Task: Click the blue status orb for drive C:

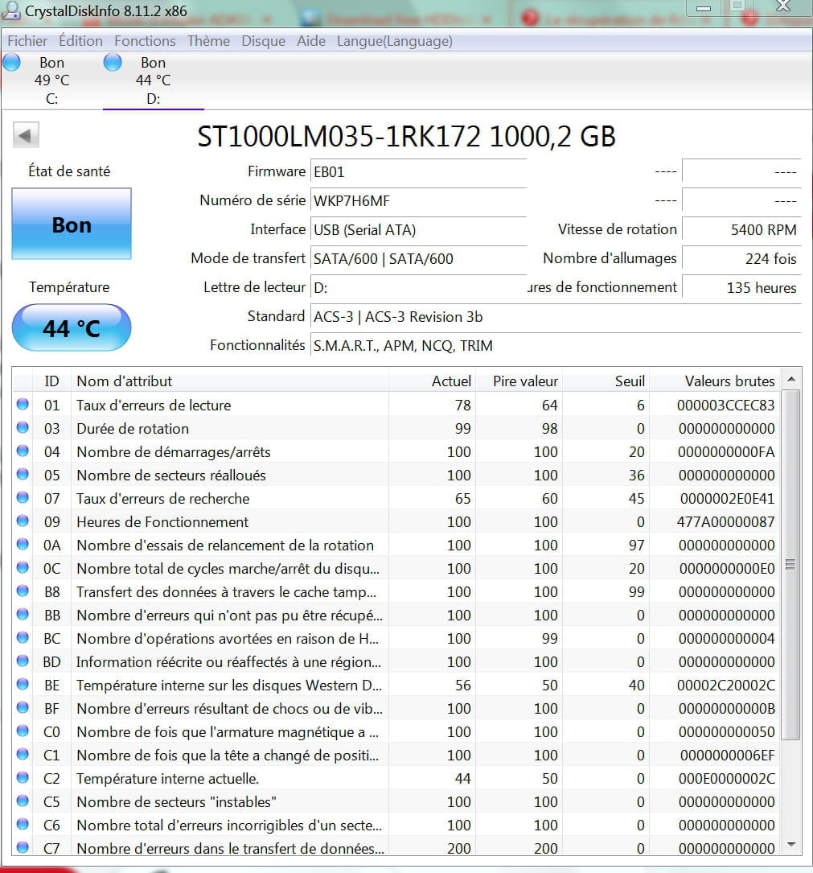Action: pos(12,63)
